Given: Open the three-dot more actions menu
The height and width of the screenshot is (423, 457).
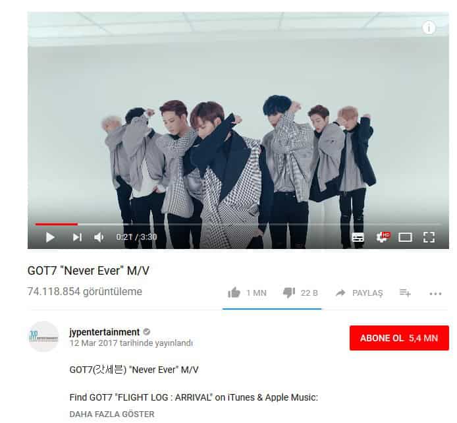Looking at the screenshot, I should point(435,294).
